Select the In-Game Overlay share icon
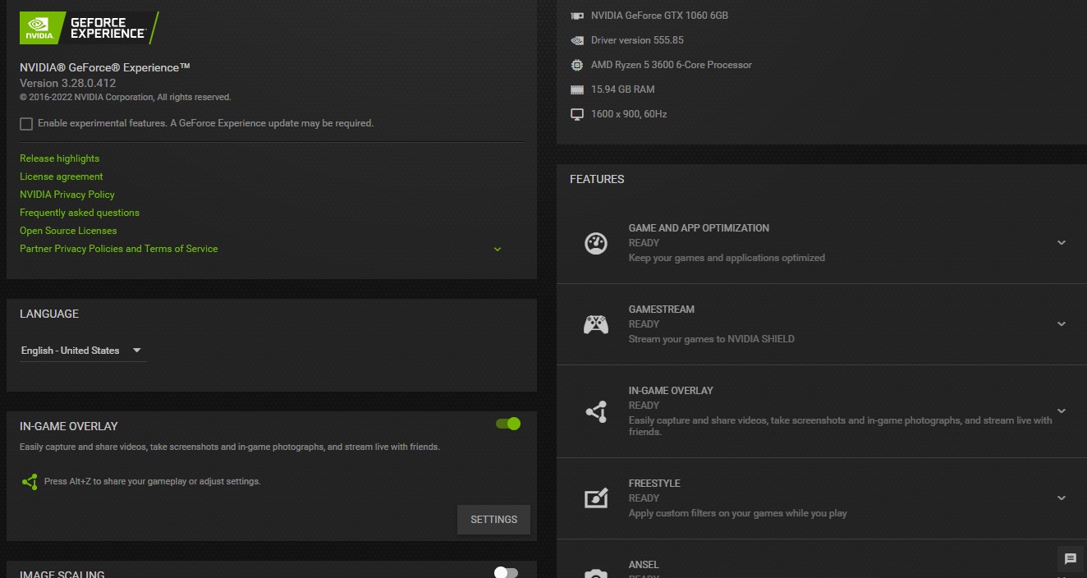This screenshot has width=1087, height=578. (x=596, y=411)
